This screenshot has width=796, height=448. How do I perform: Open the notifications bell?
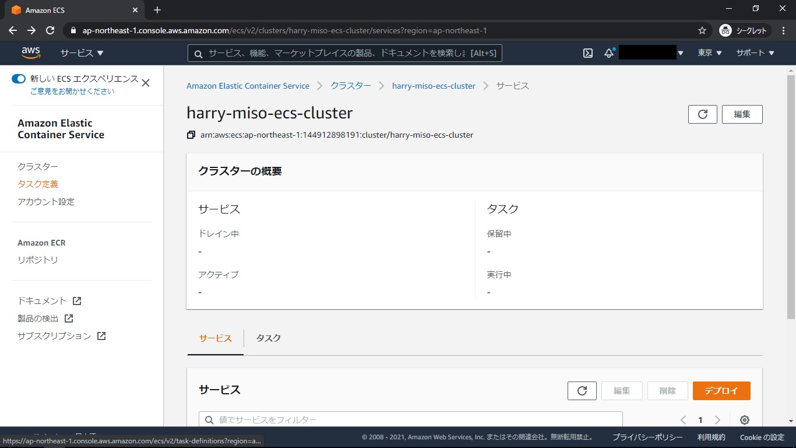[609, 53]
